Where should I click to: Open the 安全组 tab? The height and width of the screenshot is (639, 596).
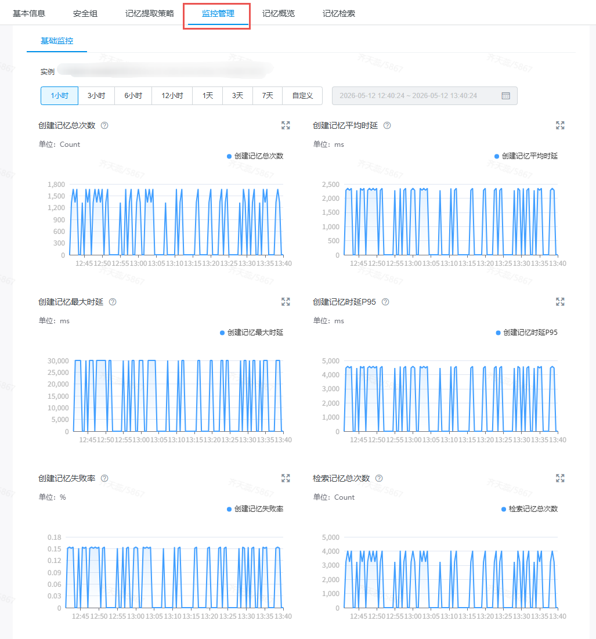(85, 13)
